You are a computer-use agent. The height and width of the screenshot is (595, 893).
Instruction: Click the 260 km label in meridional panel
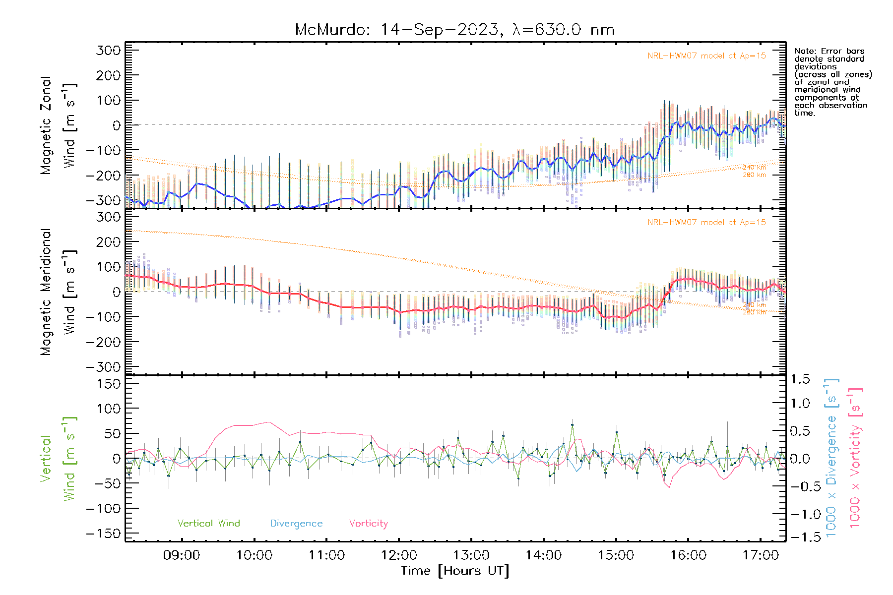(x=754, y=312)
